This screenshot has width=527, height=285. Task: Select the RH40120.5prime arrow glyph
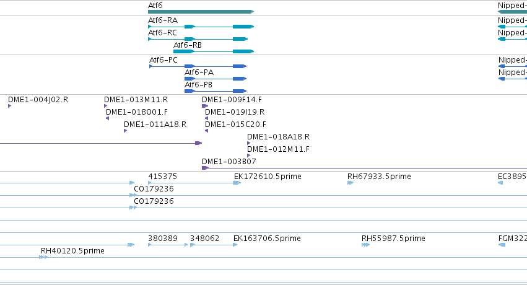[x=43, y=257]
